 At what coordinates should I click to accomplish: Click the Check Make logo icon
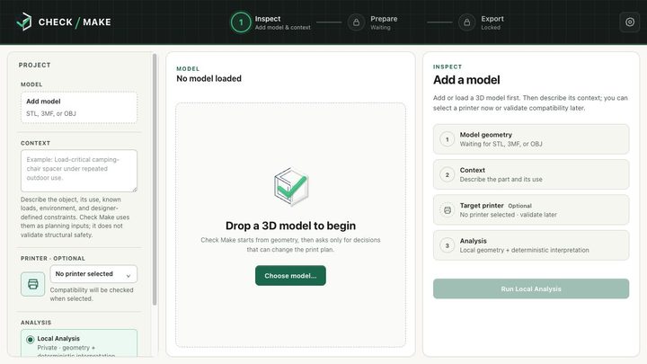tap(24, 22)
